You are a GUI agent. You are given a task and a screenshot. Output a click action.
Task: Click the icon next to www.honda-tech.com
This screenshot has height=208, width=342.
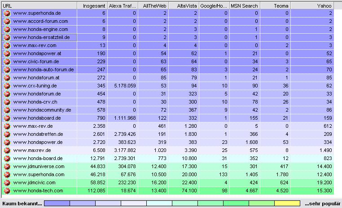click(7, 191)
